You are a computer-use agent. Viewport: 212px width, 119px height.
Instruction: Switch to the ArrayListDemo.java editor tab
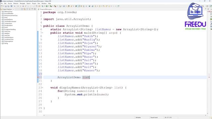pos(46,9)
